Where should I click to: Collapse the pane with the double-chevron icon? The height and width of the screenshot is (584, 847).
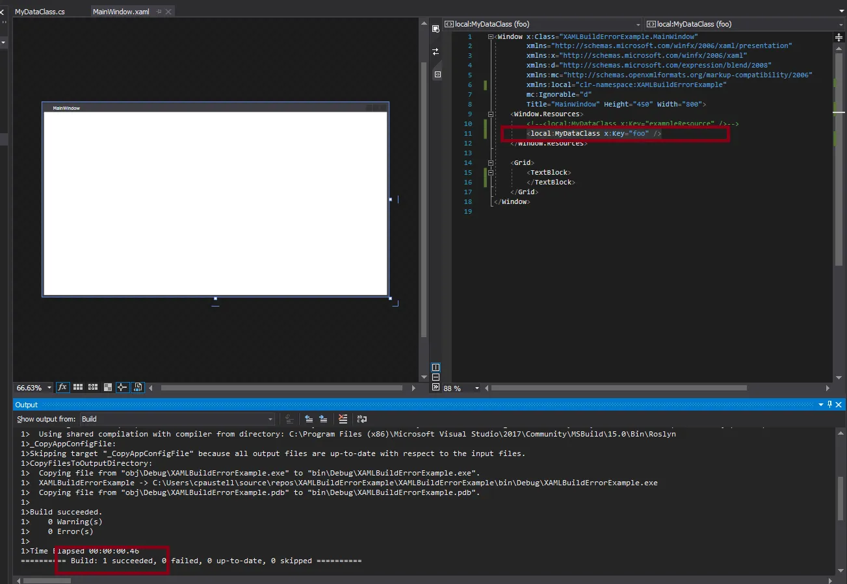click(x=436, y=388)
